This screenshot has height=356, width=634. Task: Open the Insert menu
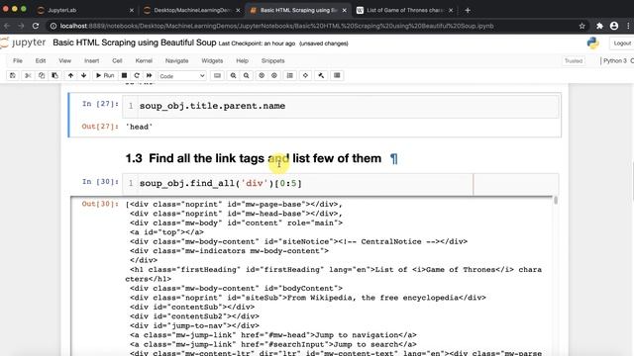[91, 61]
